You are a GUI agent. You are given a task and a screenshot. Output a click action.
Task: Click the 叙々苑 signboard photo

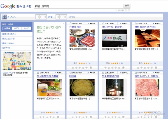click(115, 38)
